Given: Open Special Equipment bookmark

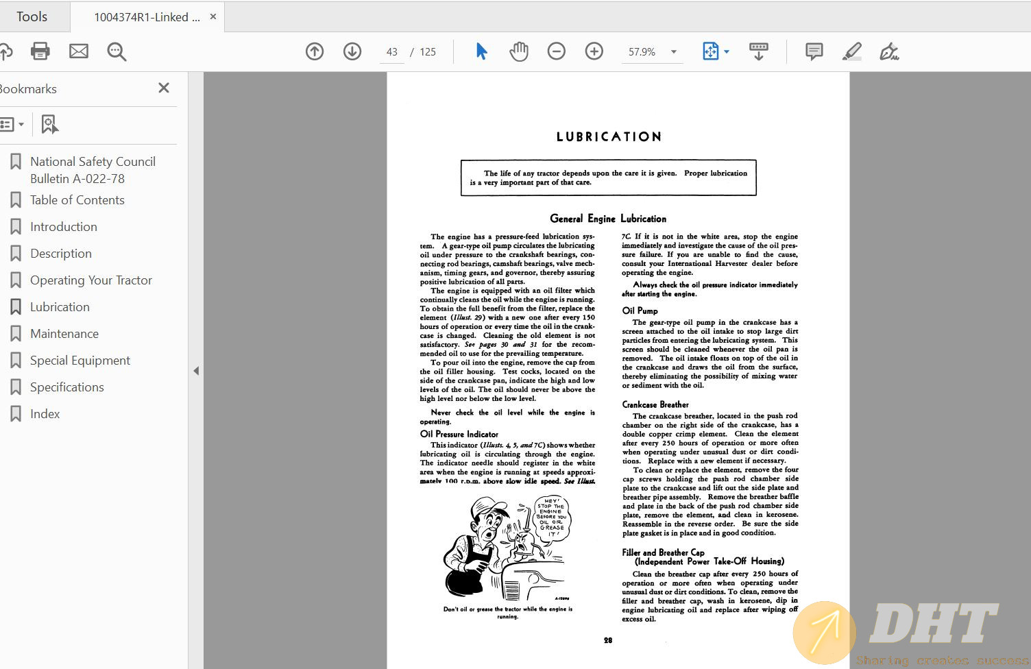Looking at the screenshot, I should (80, 361).
